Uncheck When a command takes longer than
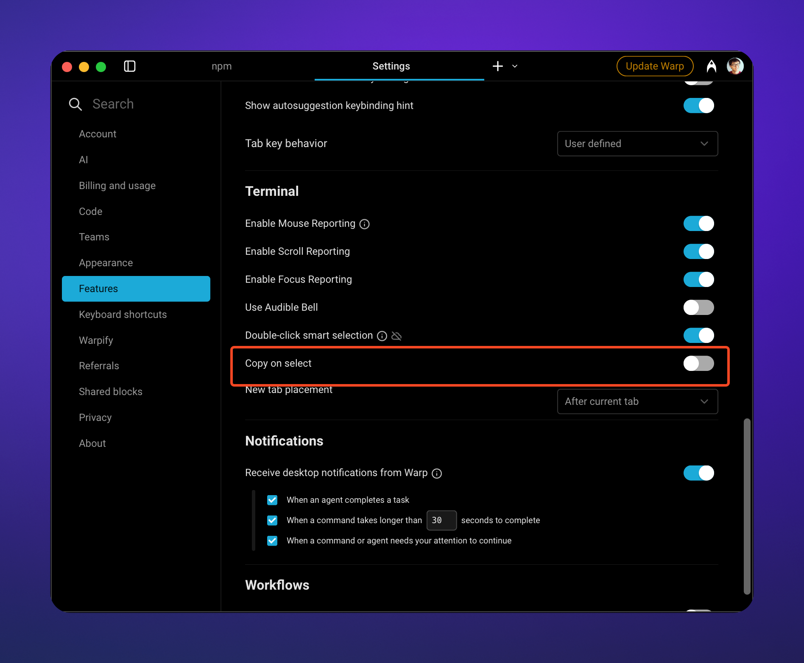The image size is (804, 663). pyautogui.click(x=272, y=521)
